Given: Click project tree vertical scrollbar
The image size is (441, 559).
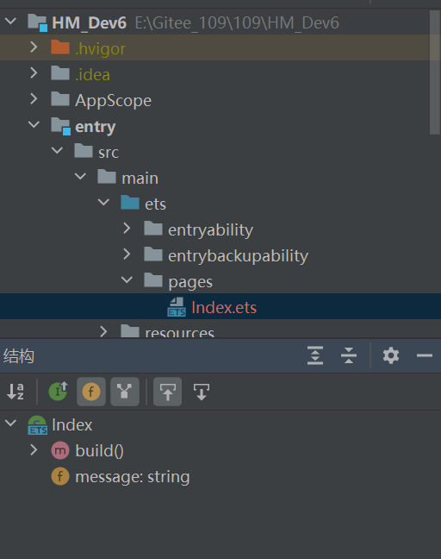Looking at the screenshot, I should click(x=435, y=72).
